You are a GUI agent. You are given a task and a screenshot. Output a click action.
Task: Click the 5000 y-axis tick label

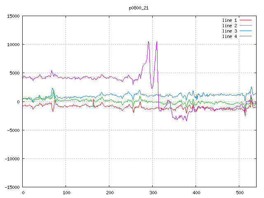coord(14,73)
